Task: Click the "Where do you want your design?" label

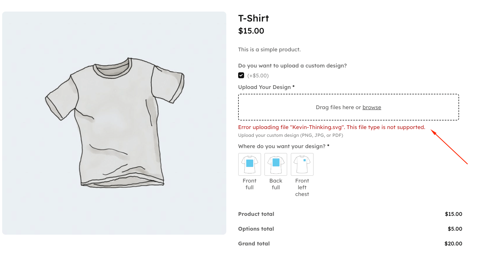Action: tap(282, 146)
